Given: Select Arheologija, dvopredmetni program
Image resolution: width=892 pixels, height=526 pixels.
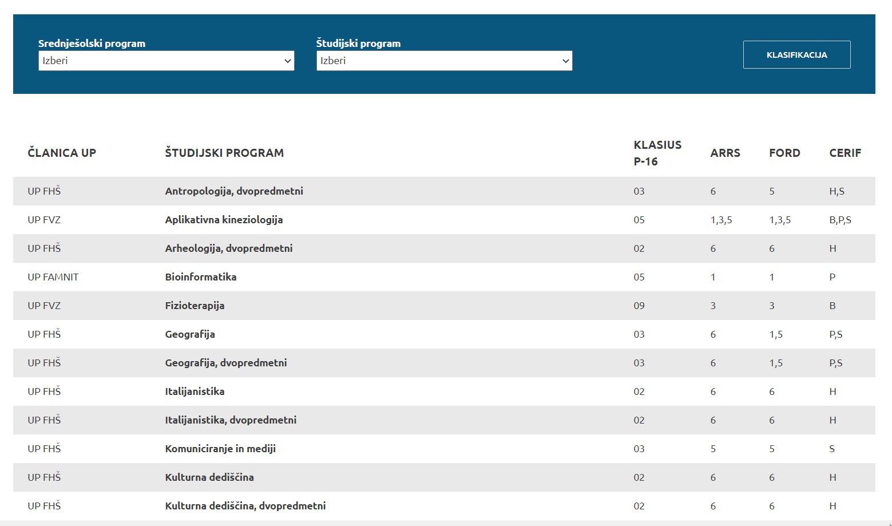Looking at the screenshot, I should [x=229, y=248].
